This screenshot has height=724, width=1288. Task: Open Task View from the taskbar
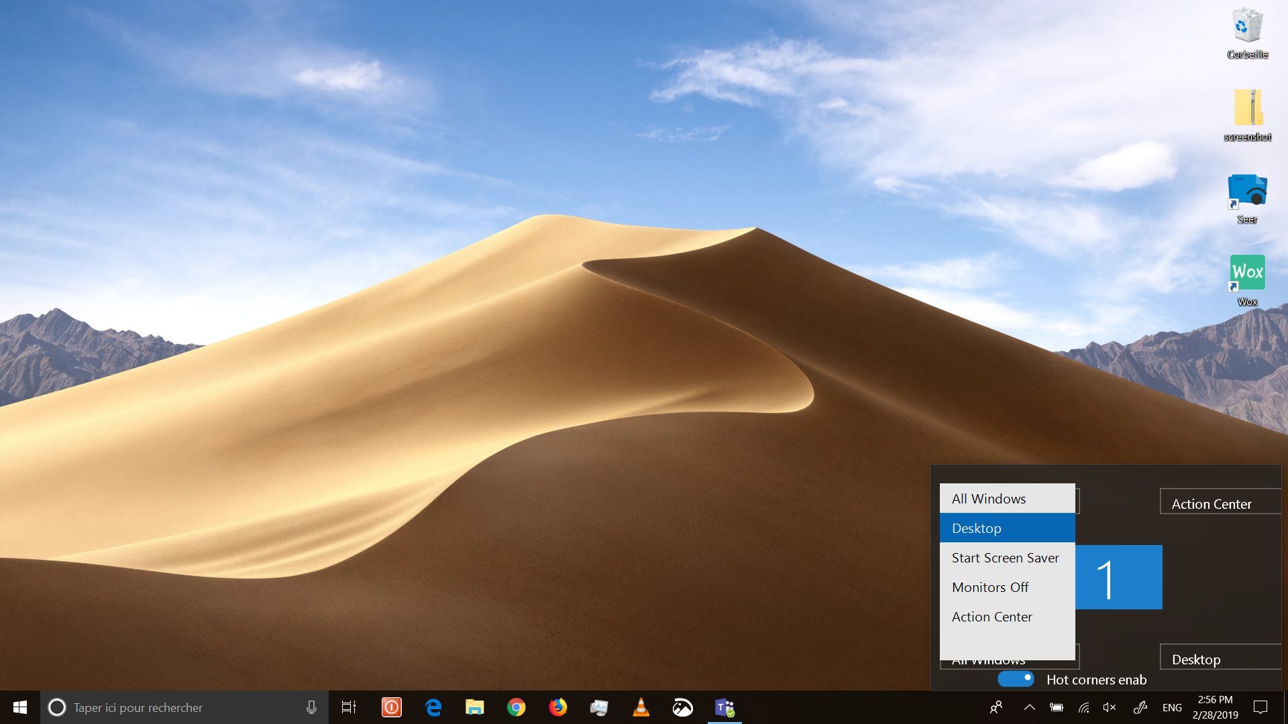tap(349, 707)
